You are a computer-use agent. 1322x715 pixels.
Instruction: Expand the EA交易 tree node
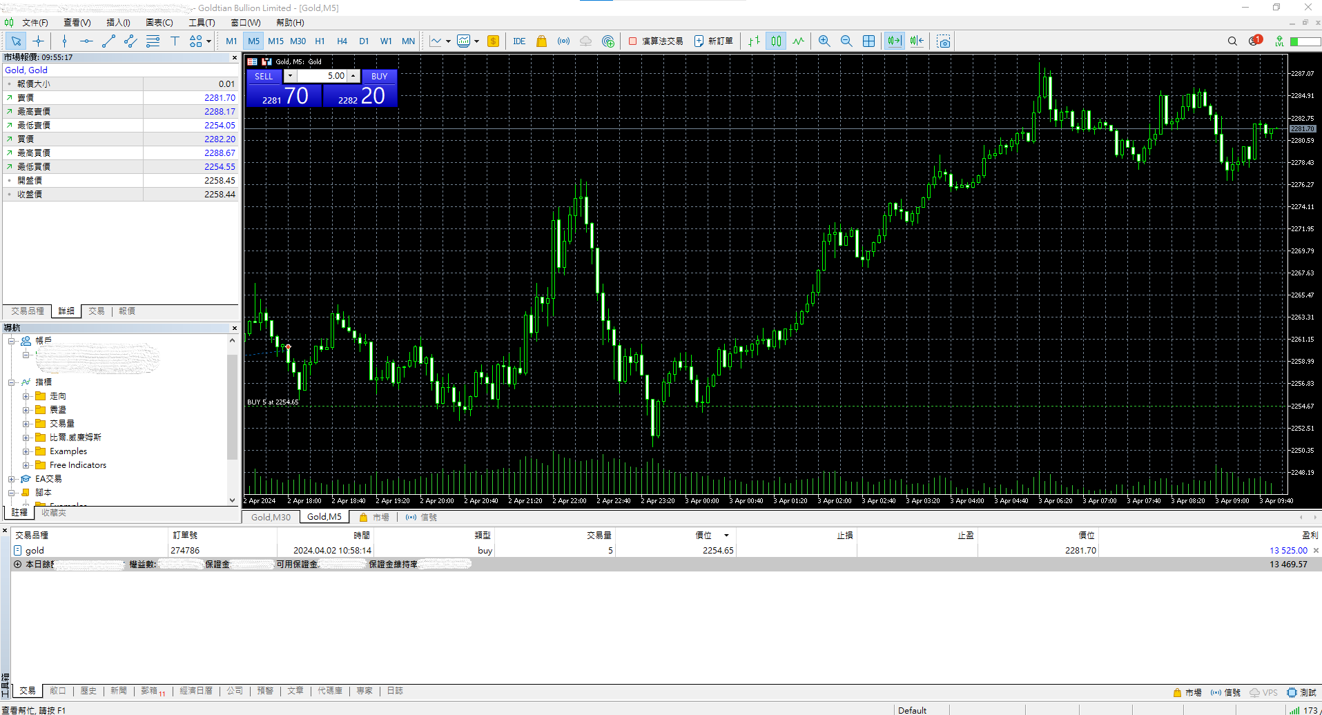click(x=12, y=479)
